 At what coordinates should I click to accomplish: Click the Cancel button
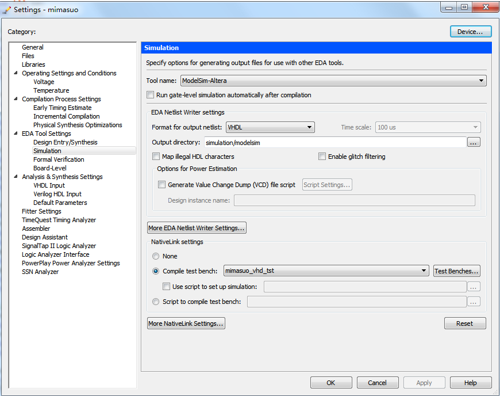(378, 383)
